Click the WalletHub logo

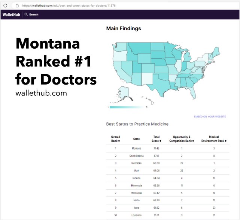pyautogui.click(x=10, y=15)
